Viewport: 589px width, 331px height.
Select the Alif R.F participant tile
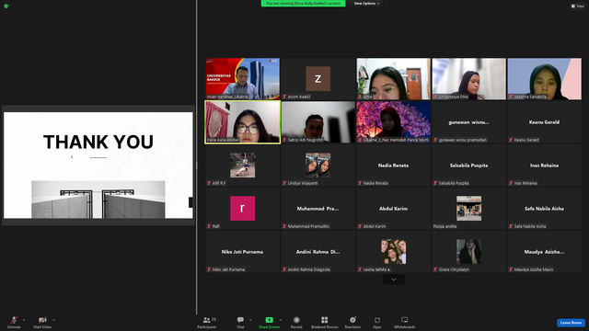click(x=243, y=165)
